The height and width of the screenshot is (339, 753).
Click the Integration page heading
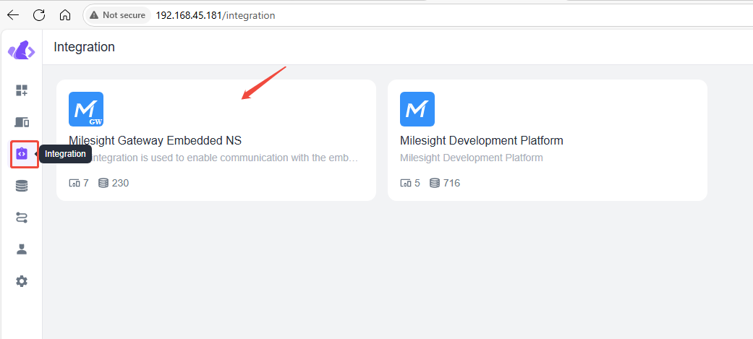[x=85, y=47]
